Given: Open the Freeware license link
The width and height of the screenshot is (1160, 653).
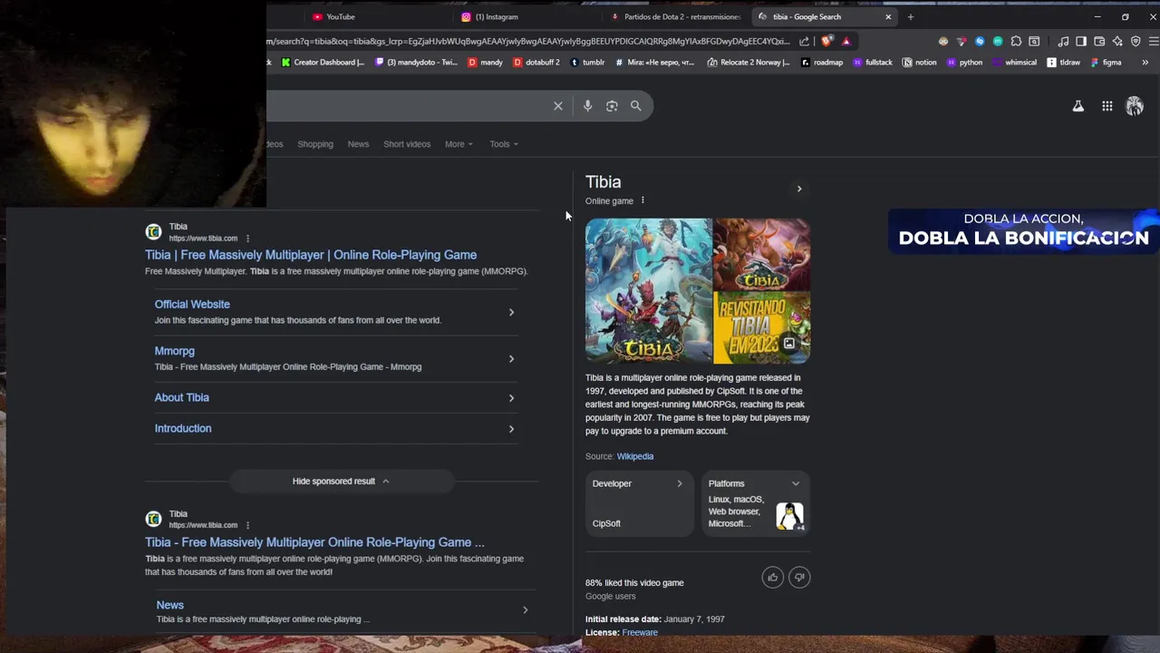Looking at the screenshot, I should click(x=640, y=632).
